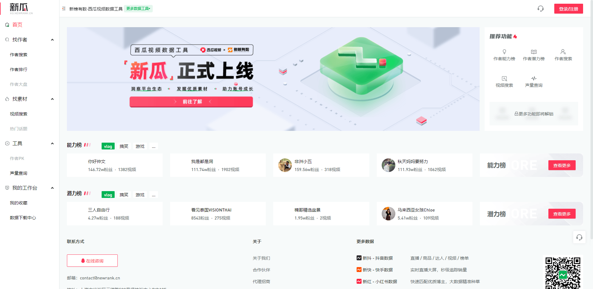The height and width of the screenshot is (289, 593).
Task: Click the 工具 shield icon in sidebar
Action: 7,143
